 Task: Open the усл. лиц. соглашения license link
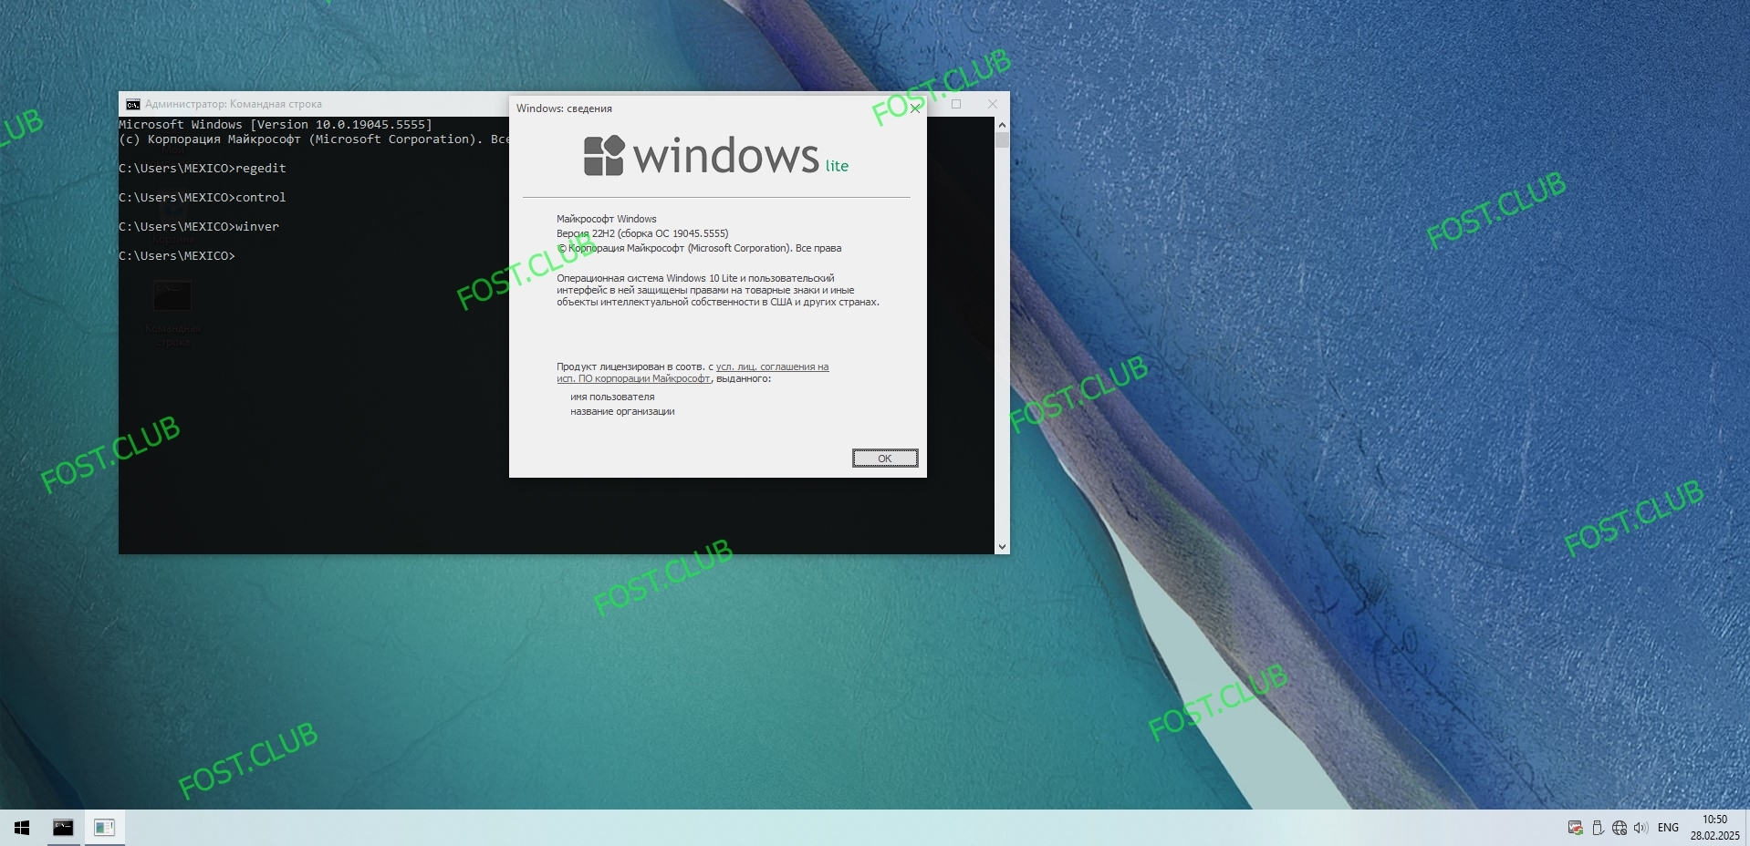pos(693,373)
